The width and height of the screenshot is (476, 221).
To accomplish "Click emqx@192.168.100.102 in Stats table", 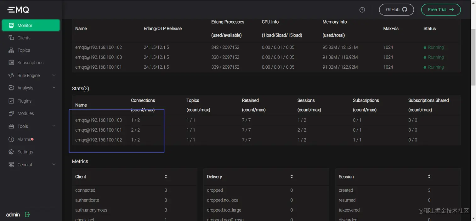I will [x=99, y=140].
